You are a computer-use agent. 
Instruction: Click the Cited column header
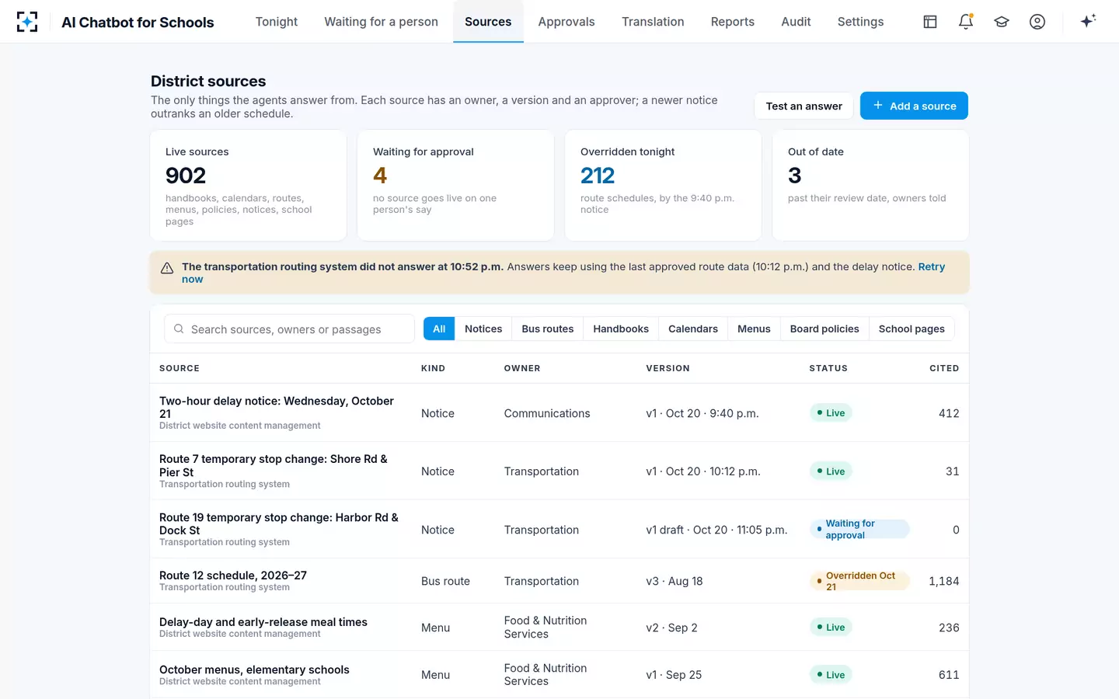pyautogui.click(x=944, y=368)
